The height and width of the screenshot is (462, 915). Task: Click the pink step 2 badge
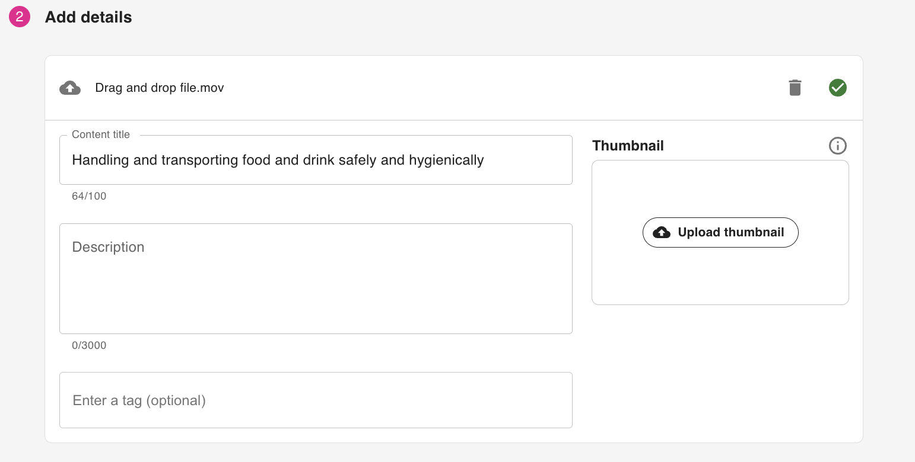[19, 17]
